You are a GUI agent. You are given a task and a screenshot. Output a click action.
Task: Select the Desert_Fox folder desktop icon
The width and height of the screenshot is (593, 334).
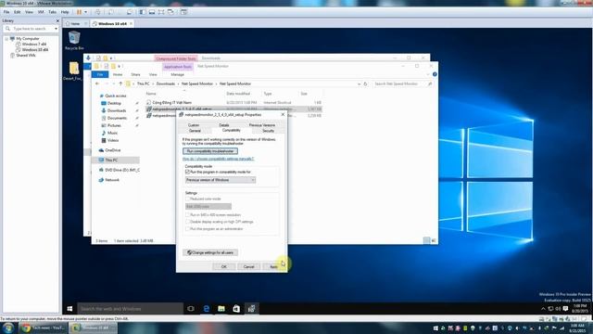coord(72,71)
